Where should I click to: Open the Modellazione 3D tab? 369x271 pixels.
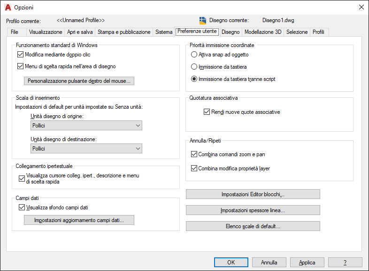(x=263, y=32)
